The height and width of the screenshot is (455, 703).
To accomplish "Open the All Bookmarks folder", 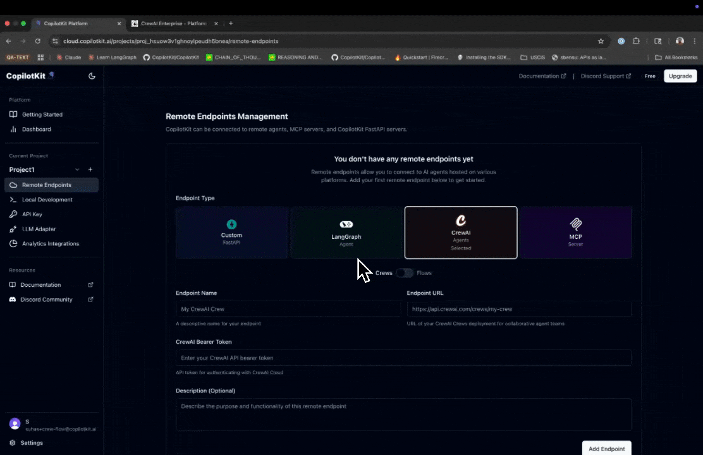I will (676, 57).
